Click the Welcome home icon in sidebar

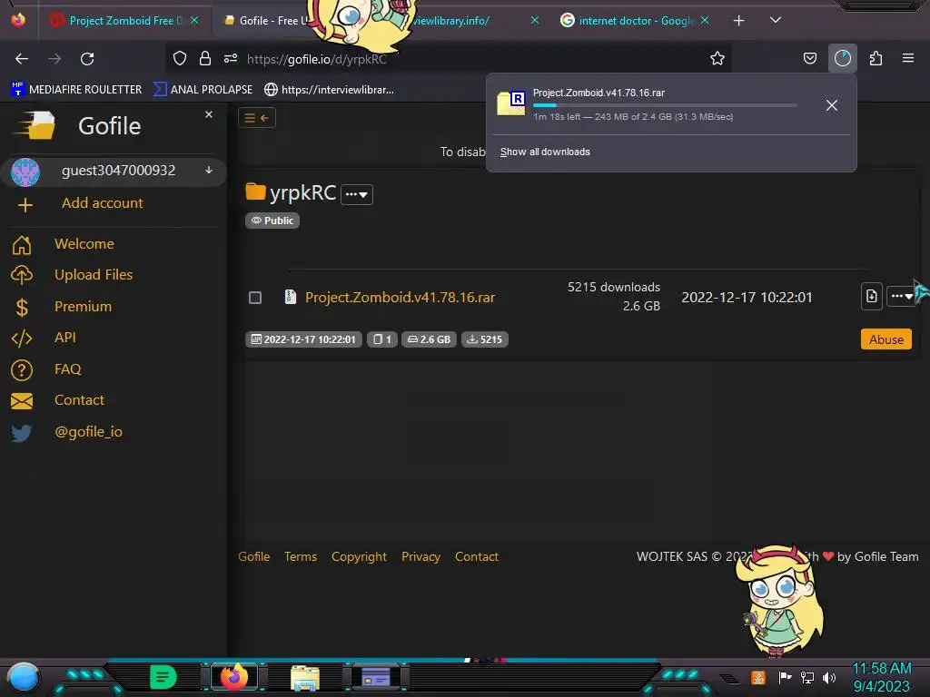coord(22,244)
